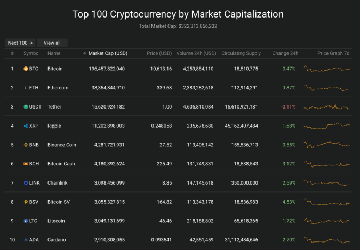Sort by rank number column header
Viewport: 360px width, 250px height.
click(12, 53)
